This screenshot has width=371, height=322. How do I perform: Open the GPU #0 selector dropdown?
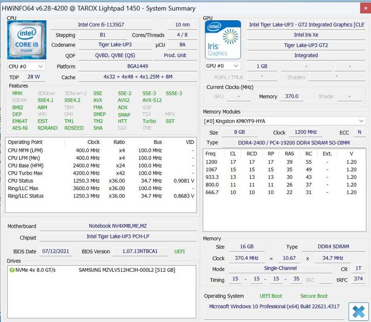223,66
